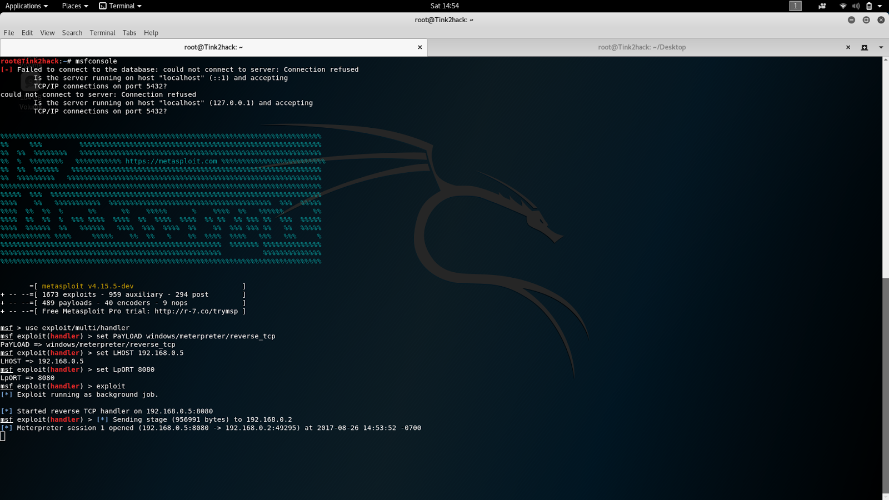889x500 pixels.
Task: Click "Meterpreter session 1 opened" text
Action: click(x=76, y=428)
